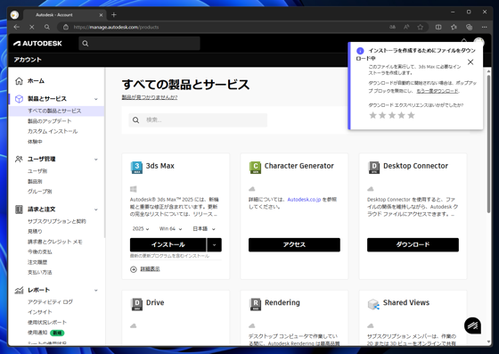Go back with the browser back arrow
The image size is (499, 354).
(17, 27)
